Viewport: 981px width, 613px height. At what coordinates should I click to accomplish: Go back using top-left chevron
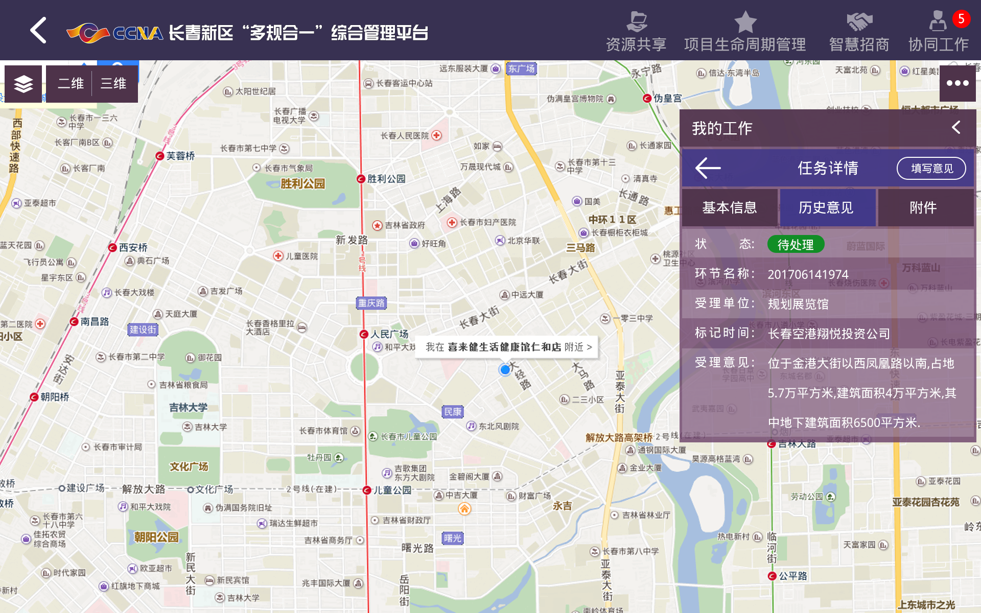[x=38, y=31]
